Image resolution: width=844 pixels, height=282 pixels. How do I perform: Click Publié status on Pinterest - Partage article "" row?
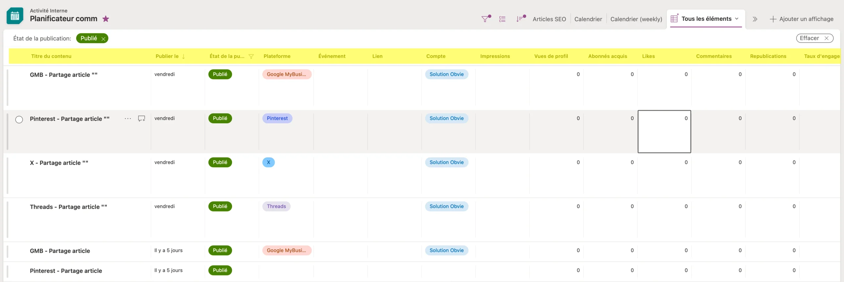click(x=220, y=118)
